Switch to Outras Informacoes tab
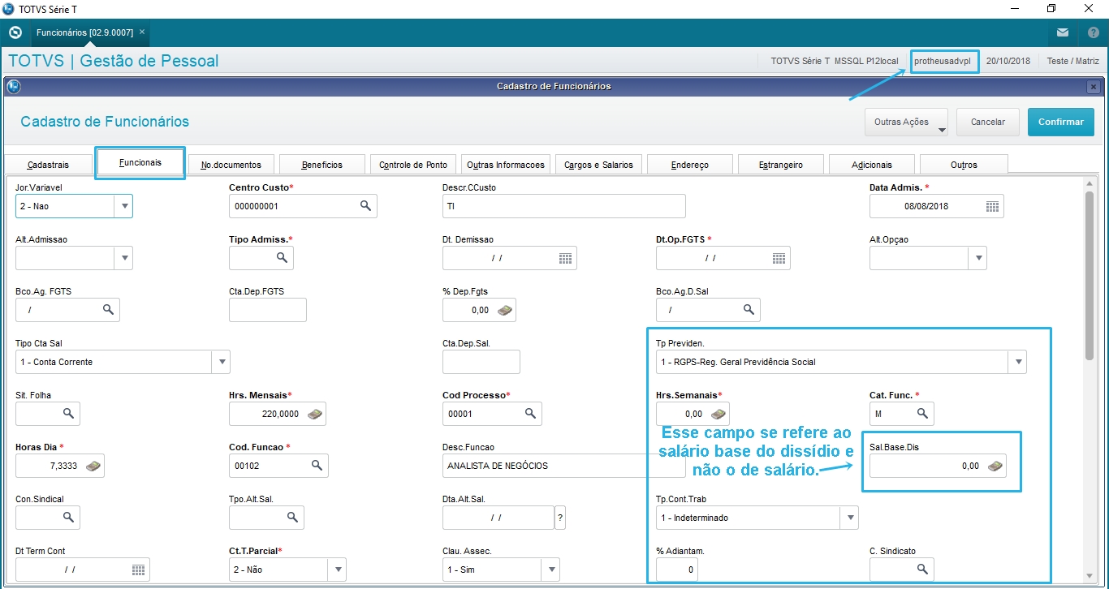Viewport: 1109px width, 589px height. pyautogui.click(x=506, y=165)
